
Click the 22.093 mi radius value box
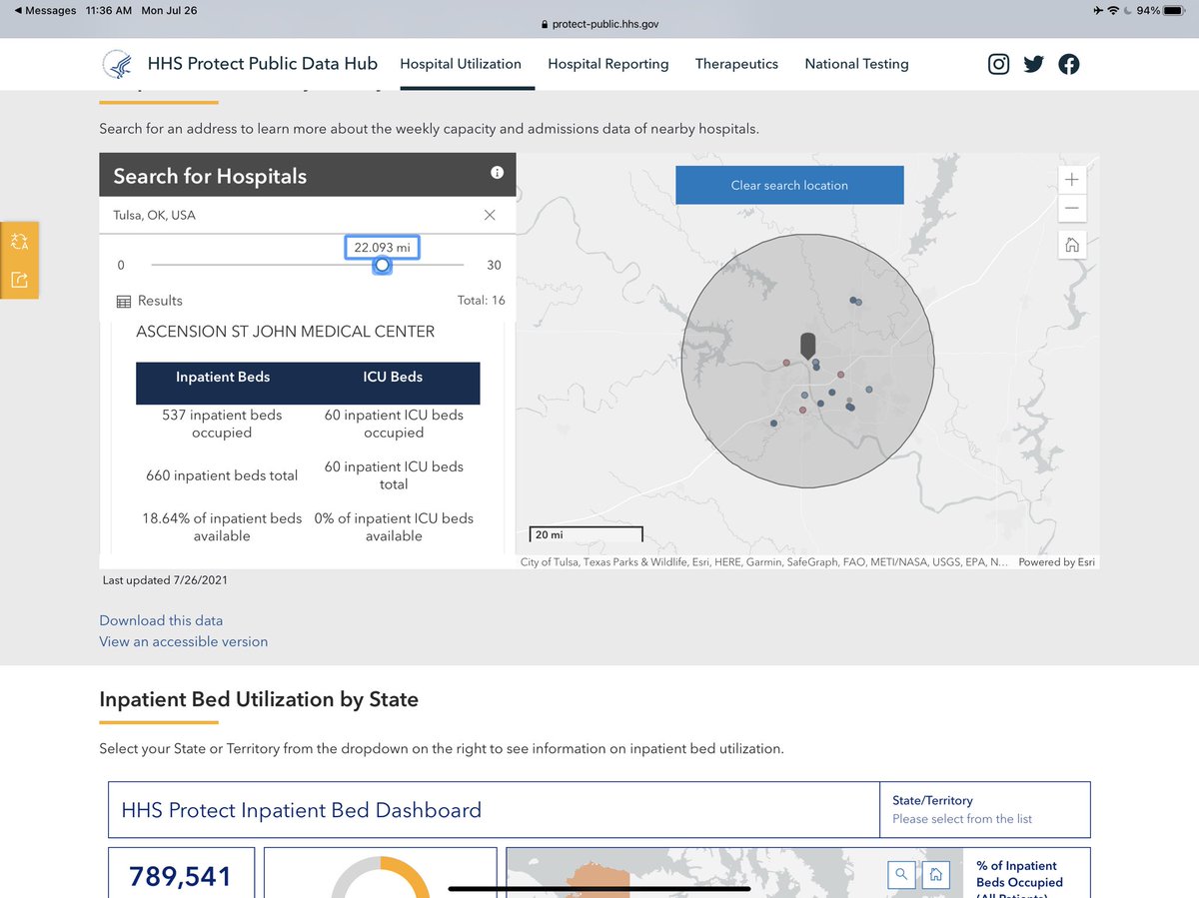click(382, 247)
